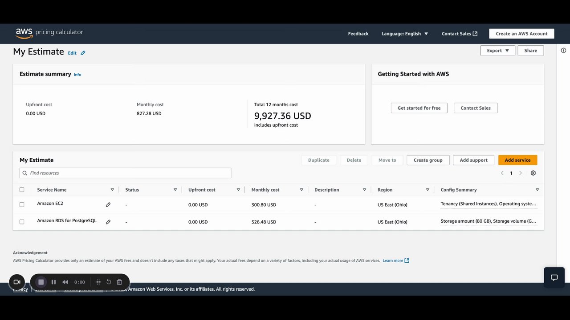Image resolution: width=570 pixels, height=320 pixels.
Task: Edit the Amazon EC2 service via pencil icon
Action: pos(108,204)
